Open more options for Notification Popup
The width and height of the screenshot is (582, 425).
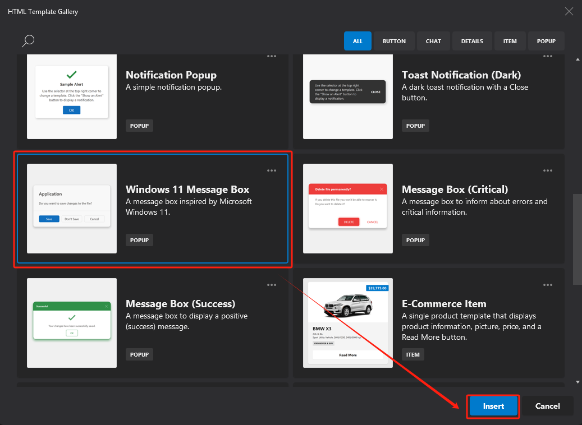pos(272,57)
